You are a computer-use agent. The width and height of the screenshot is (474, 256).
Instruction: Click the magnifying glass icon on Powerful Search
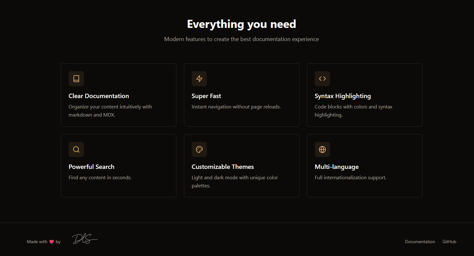coord(76,149)
